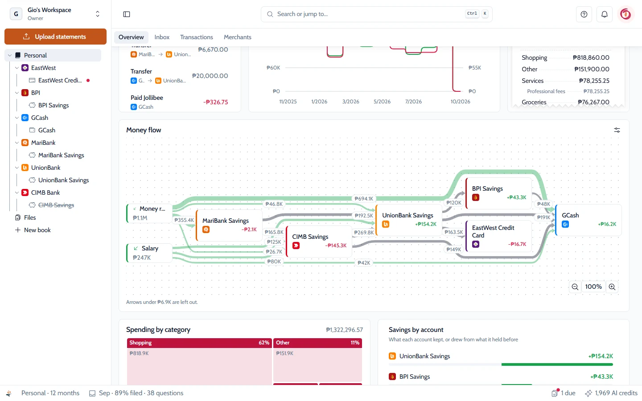Click the EastWest bank logo icon in sidebar
642x401 pixels.
25,68
